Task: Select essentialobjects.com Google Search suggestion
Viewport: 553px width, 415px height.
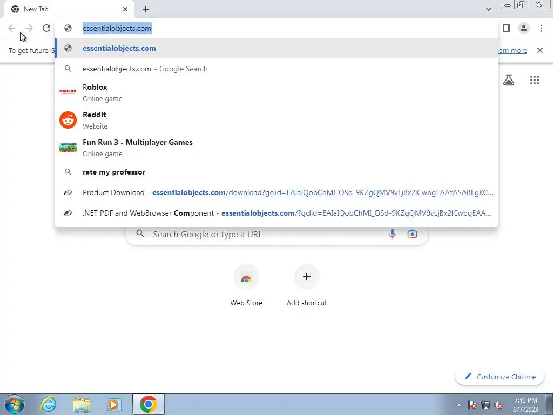Action: (276, 69)
